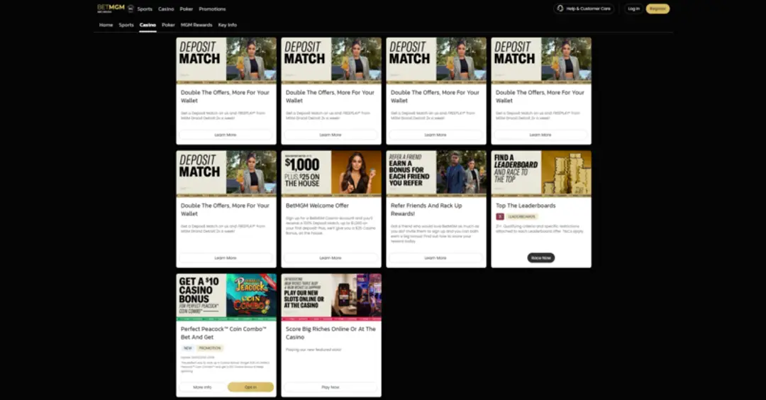The width and height of the screenshot is (766, 400).
Task: Open Casino in the top navigation
Action: [x=166, y=9]
